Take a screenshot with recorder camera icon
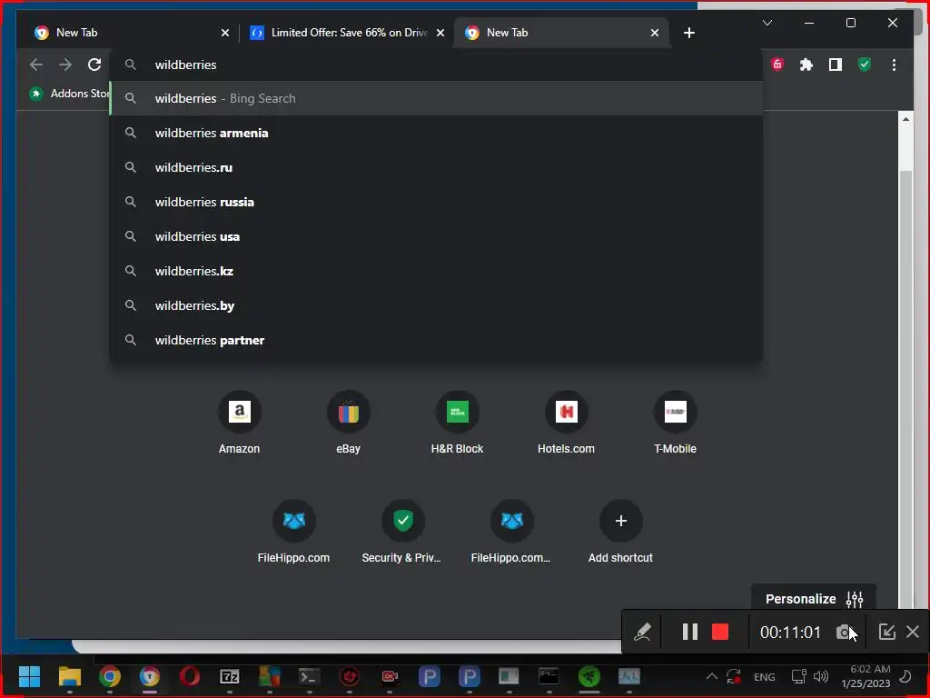 pyautogui.click(x=845, y=633)
